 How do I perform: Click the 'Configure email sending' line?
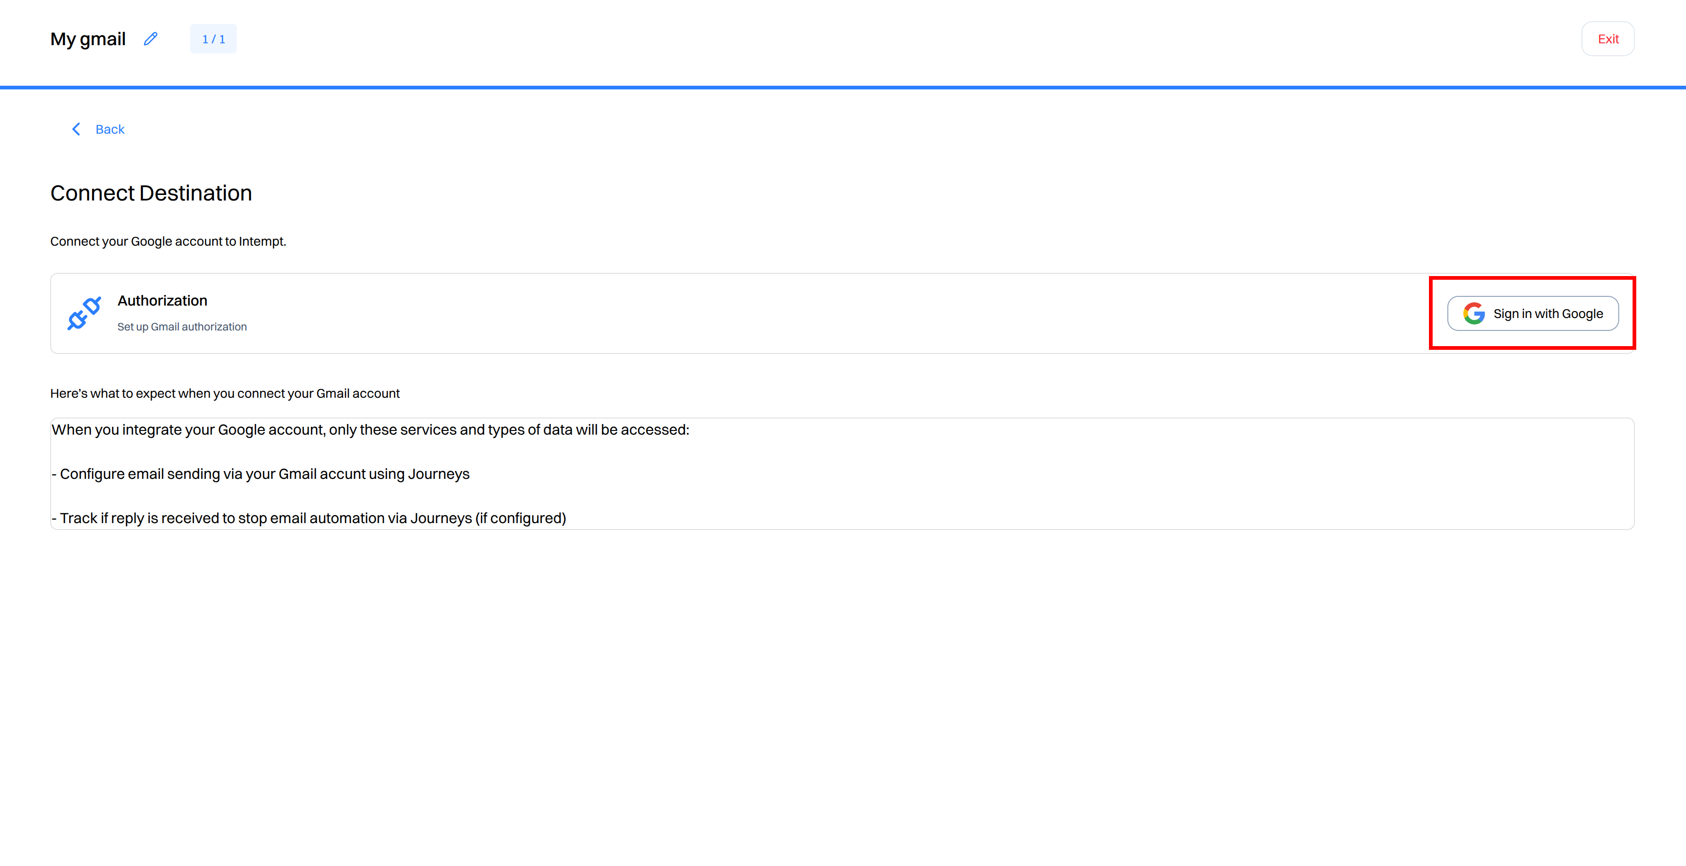coord(260,474)
